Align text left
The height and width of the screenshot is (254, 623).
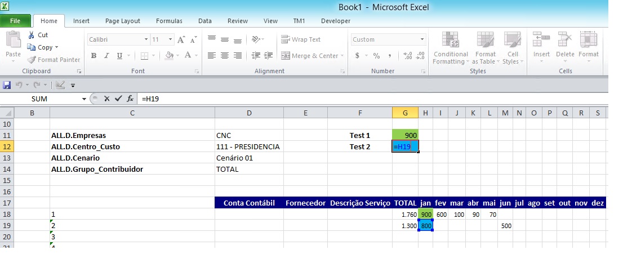(212, 56)
